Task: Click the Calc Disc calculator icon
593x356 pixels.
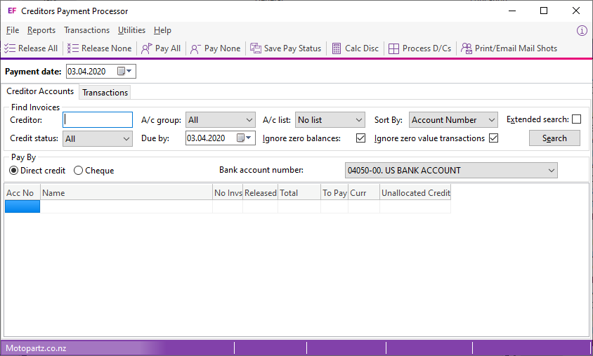Action: point(337,48)
